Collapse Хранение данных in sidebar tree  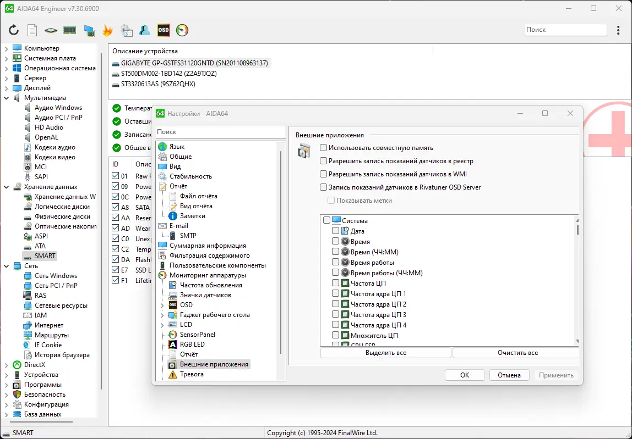pyautogui.click(x=6, y=187)
